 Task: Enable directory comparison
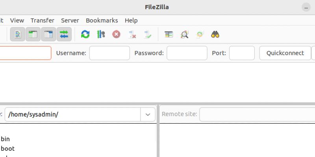pos(184,35)
